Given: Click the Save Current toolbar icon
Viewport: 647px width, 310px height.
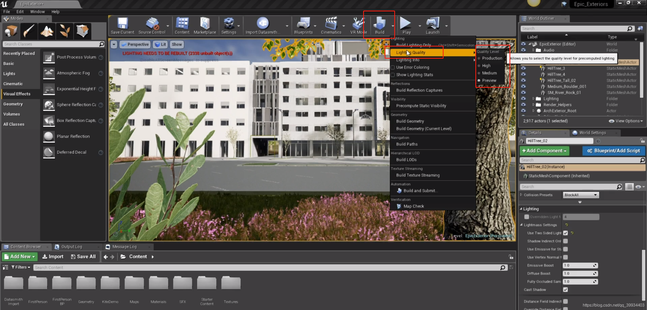Looking at the screenshot, I should tap(123, 26).
